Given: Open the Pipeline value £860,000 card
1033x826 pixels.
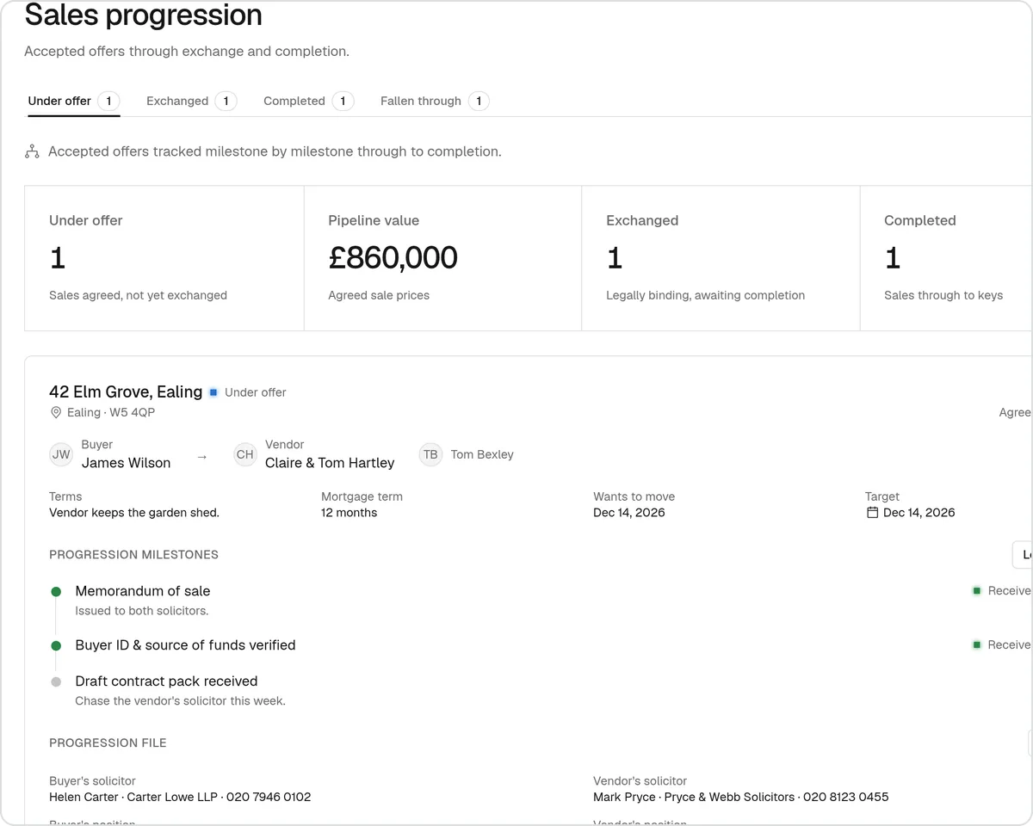Looking at the screenshot, I should click(x=443, y=258).
